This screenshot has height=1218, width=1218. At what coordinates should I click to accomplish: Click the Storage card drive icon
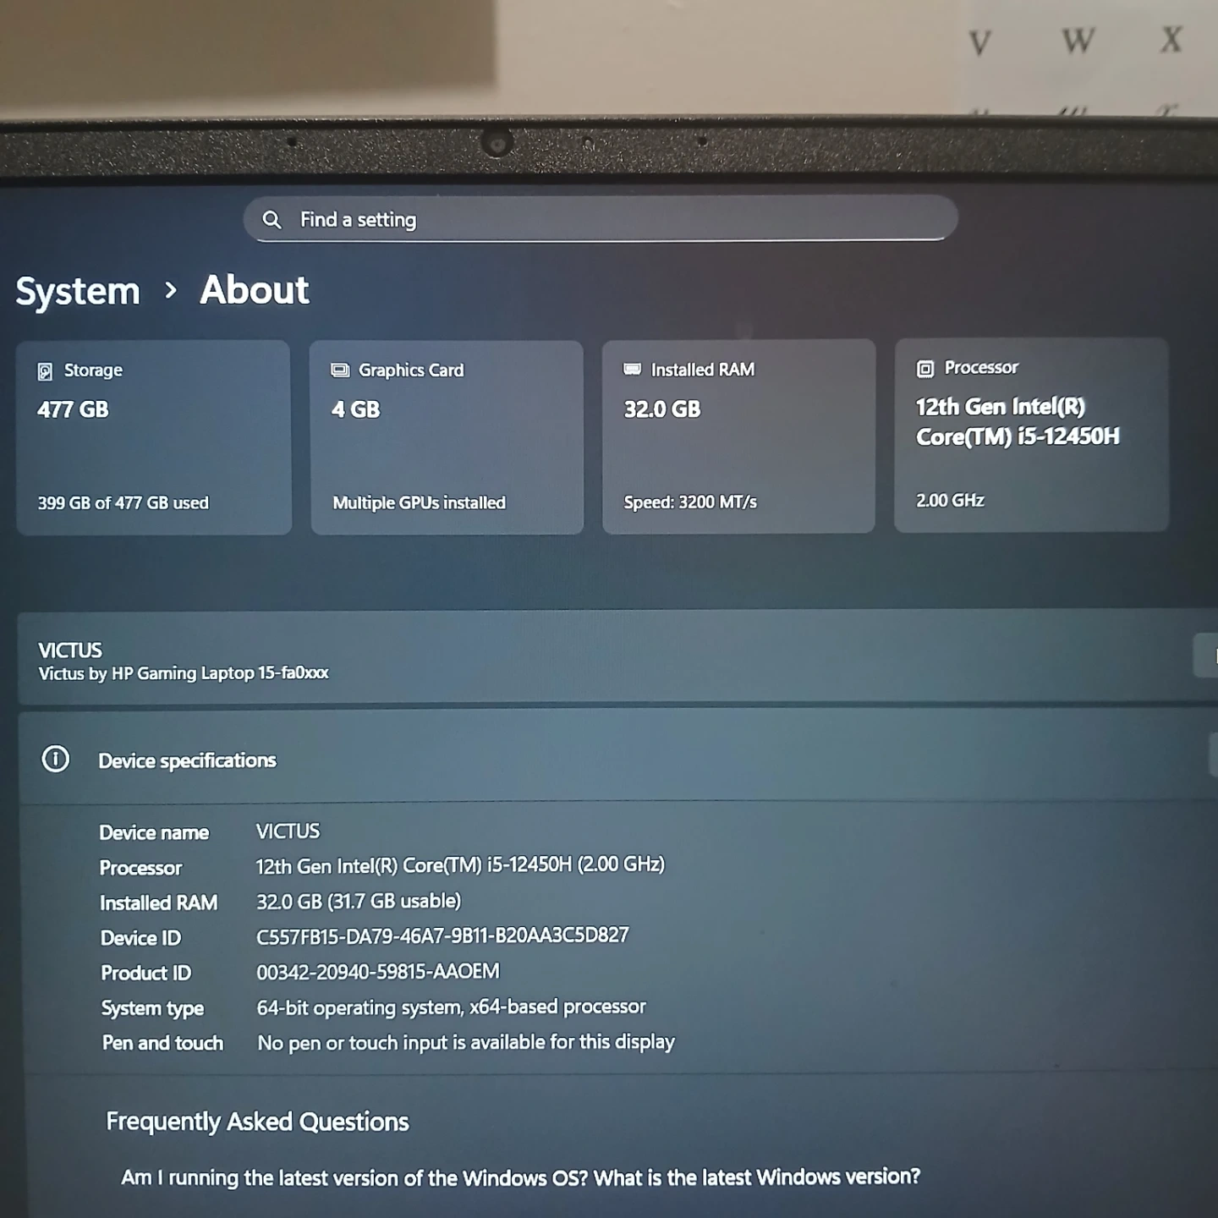(45, 371)
